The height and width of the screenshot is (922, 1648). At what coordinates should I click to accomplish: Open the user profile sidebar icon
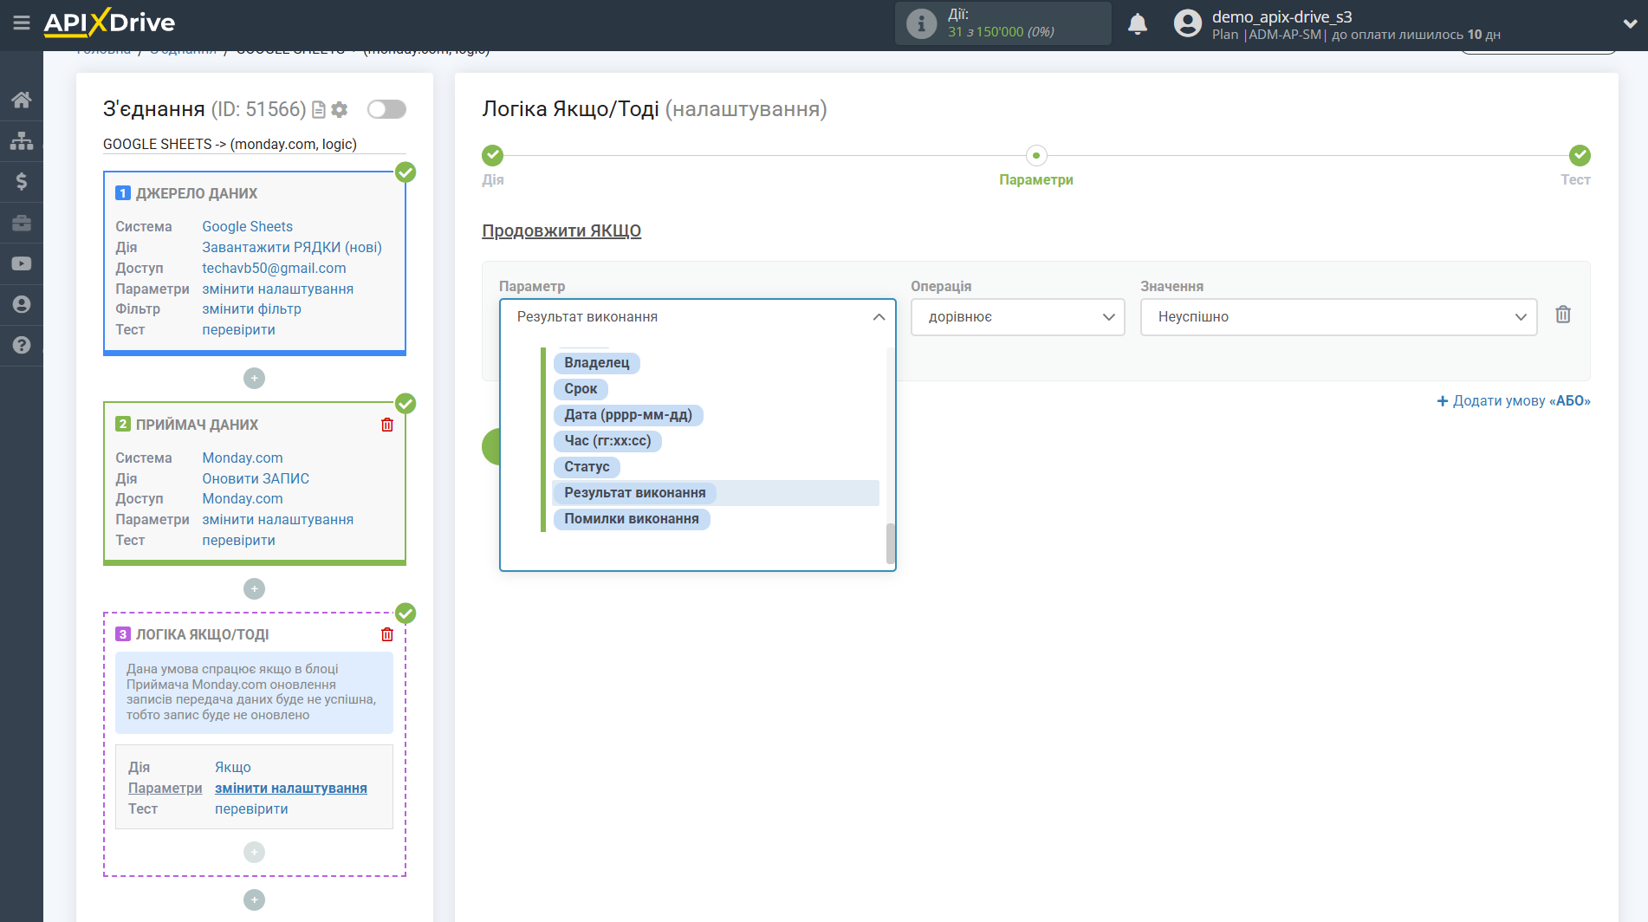22,304
